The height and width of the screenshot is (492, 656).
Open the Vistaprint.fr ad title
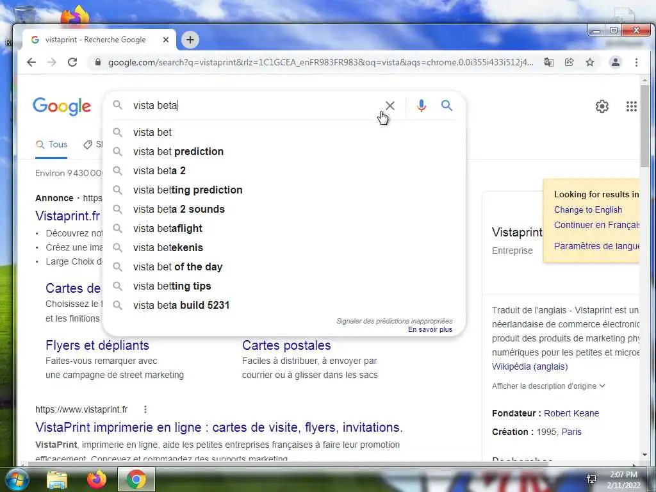point(67,216)
